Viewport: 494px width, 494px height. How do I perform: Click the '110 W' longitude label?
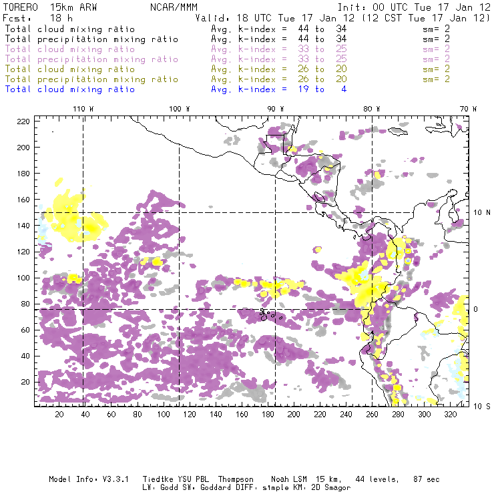pos(83,109)
